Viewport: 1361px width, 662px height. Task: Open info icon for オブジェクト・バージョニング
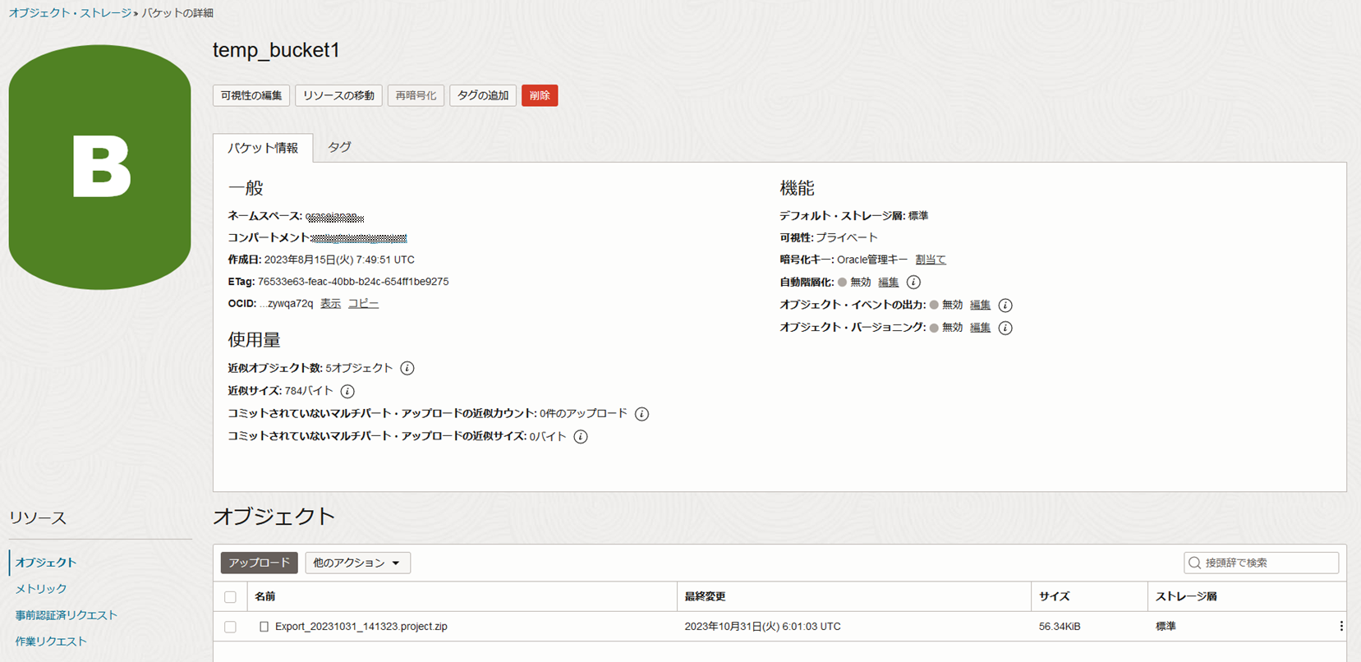1005,328
